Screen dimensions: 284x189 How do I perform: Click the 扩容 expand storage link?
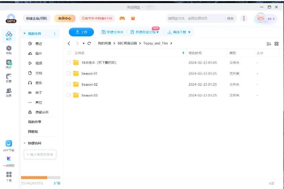[57, 183]
